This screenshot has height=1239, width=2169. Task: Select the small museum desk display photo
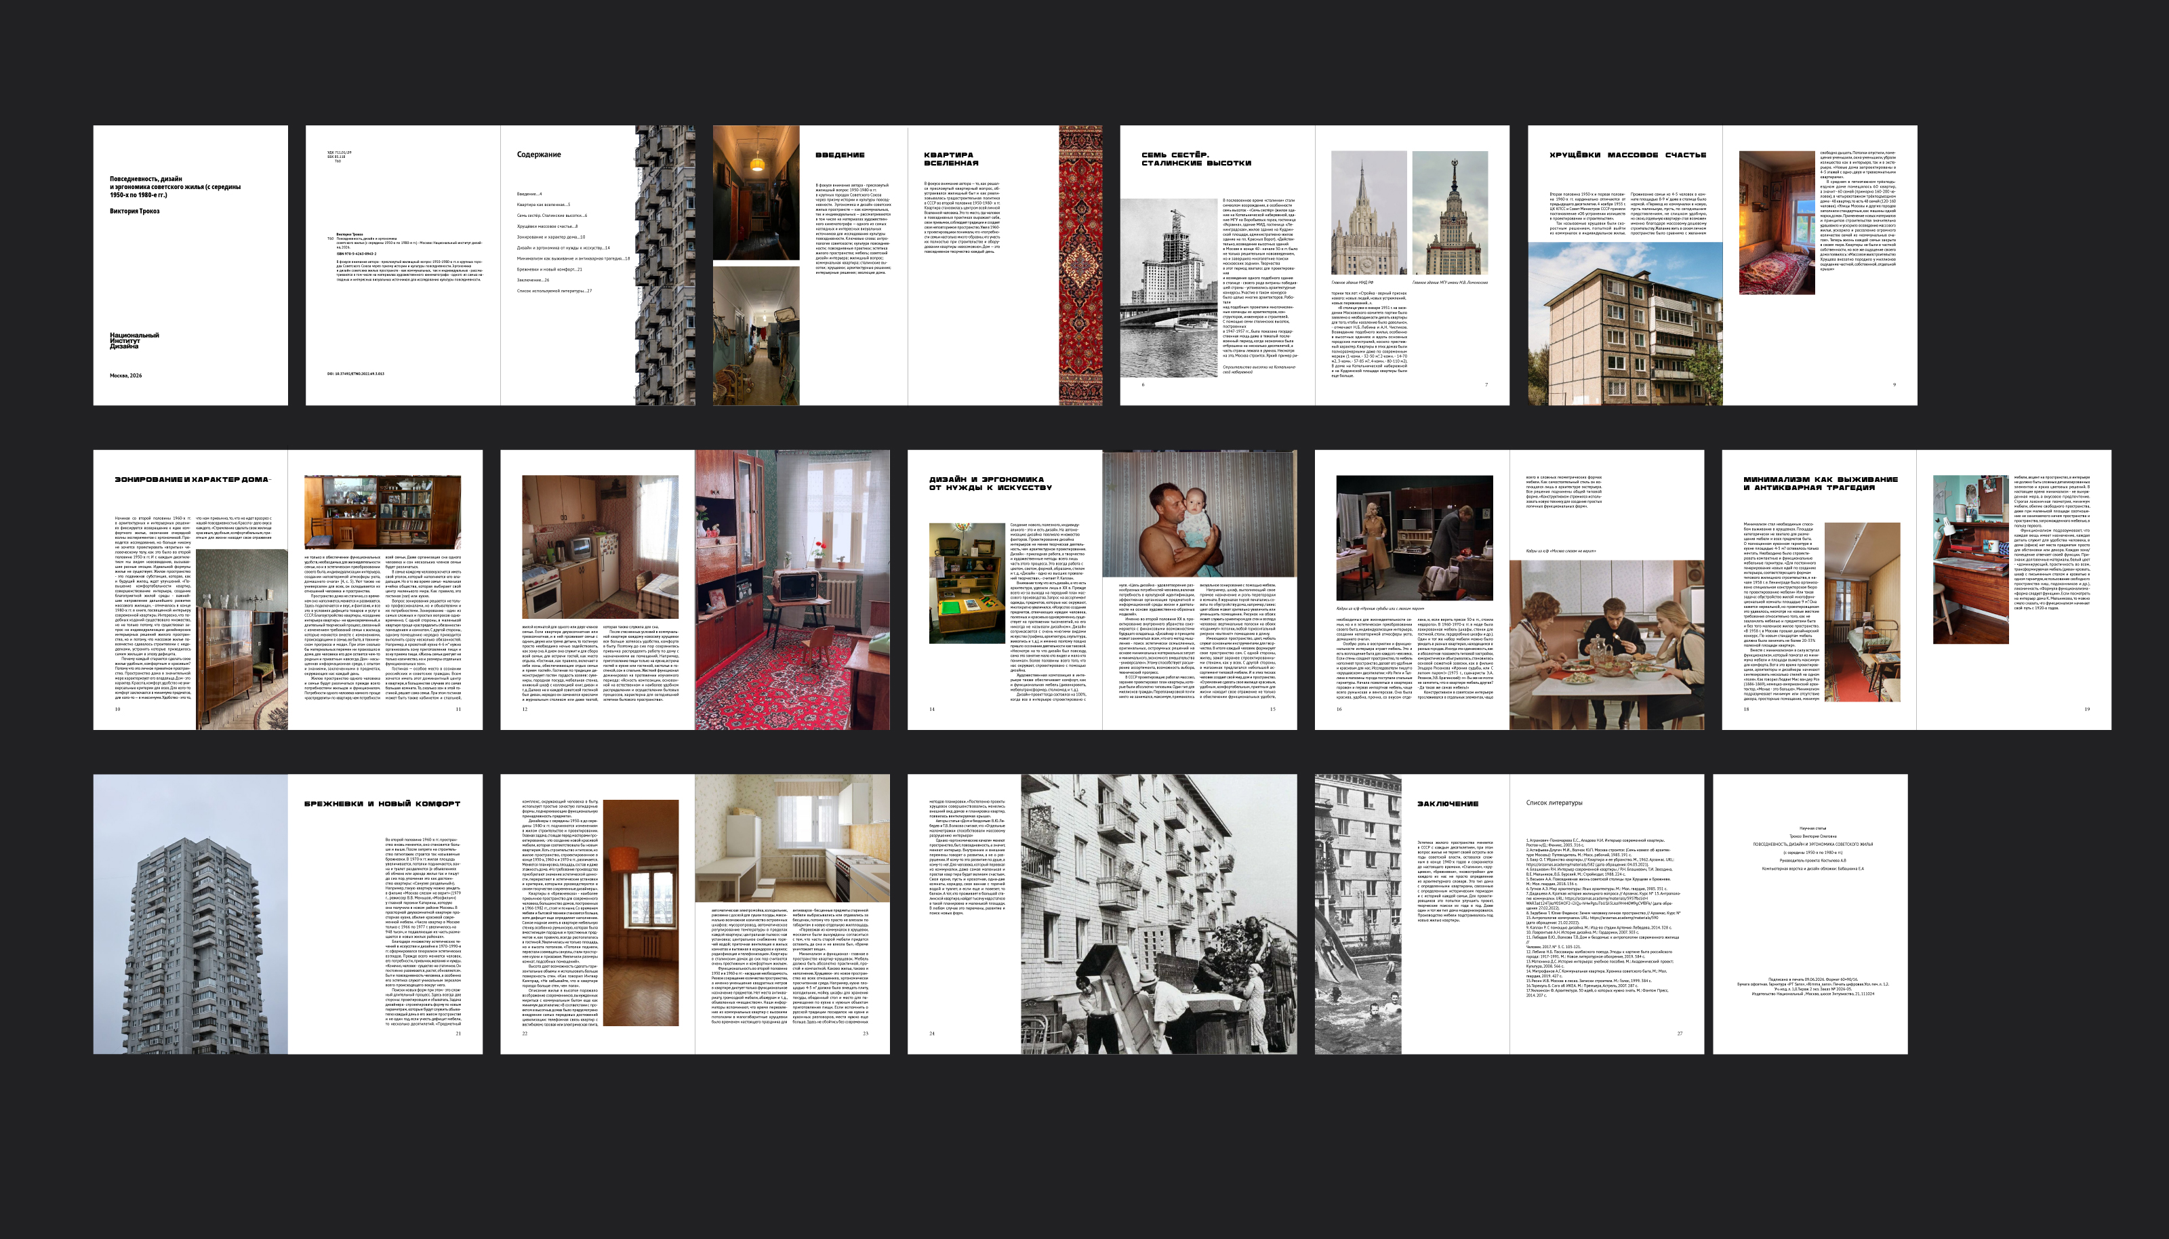(967, 583)
